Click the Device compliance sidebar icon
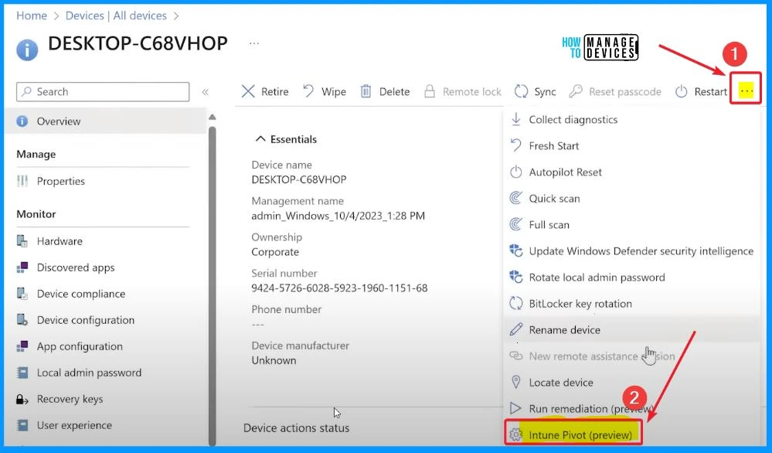Image resolution: width=772 pixels, height=453 pixels. click(22, 294)
